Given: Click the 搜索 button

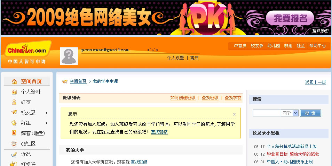Looking at the screenshot, I should click(310, 113).
